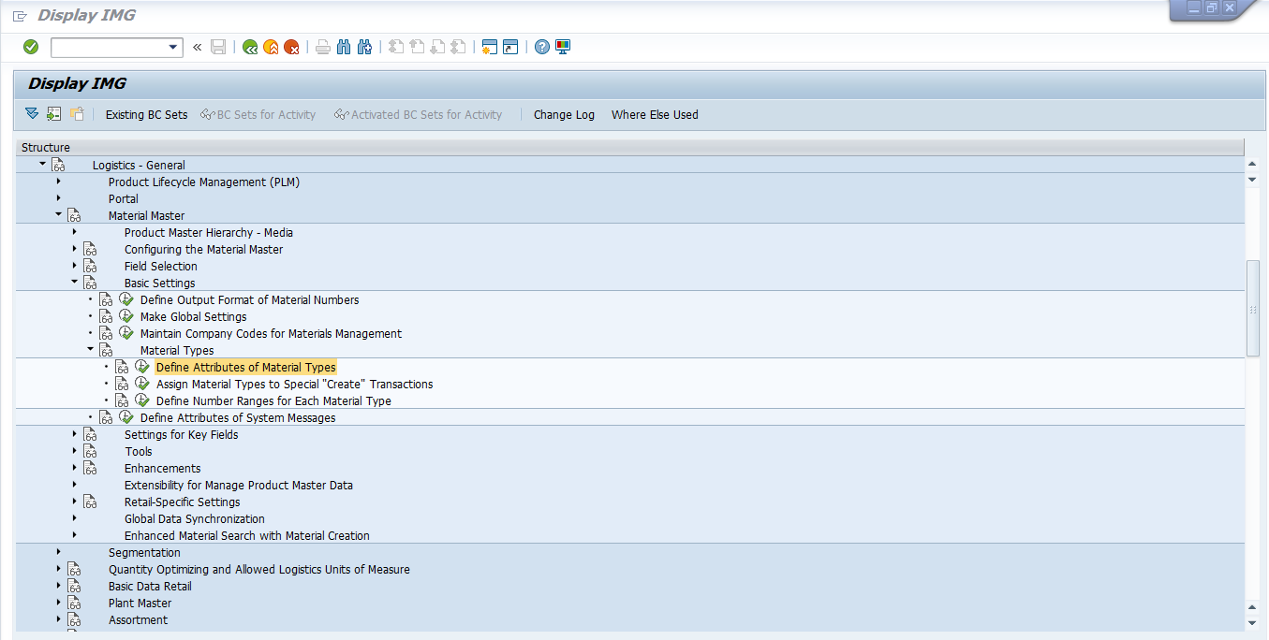Click Where Else Used button

(x=655, y=115)
